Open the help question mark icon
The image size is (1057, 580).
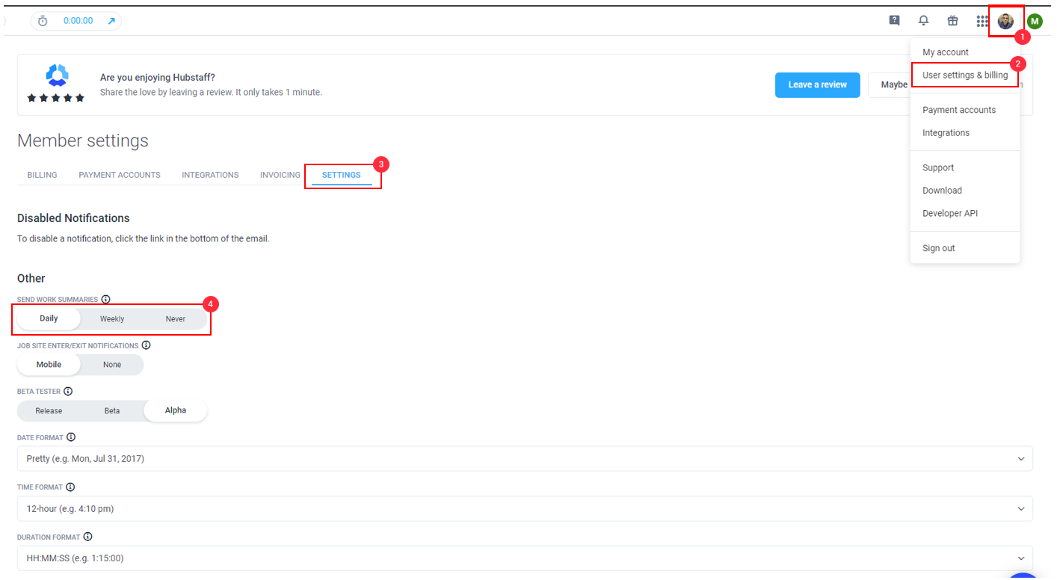pos(894,21)
